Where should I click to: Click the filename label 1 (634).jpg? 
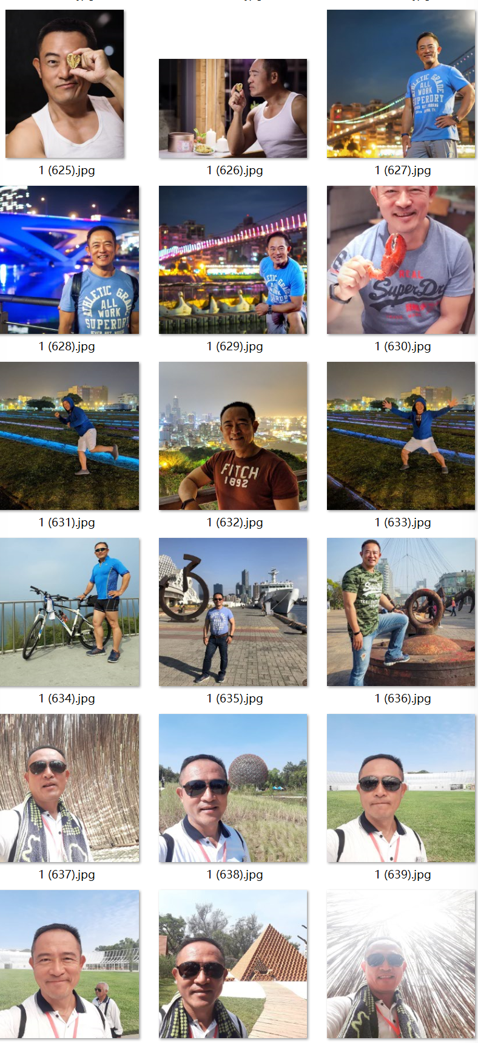point(67,699)
